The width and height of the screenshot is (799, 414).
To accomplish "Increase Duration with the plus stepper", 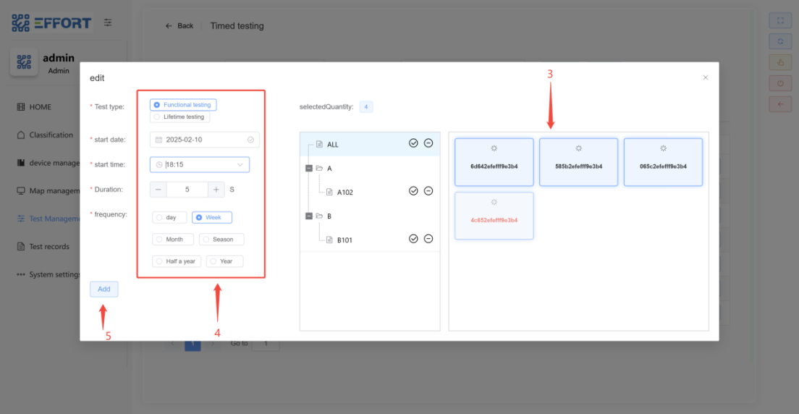I will pos(216,190).
